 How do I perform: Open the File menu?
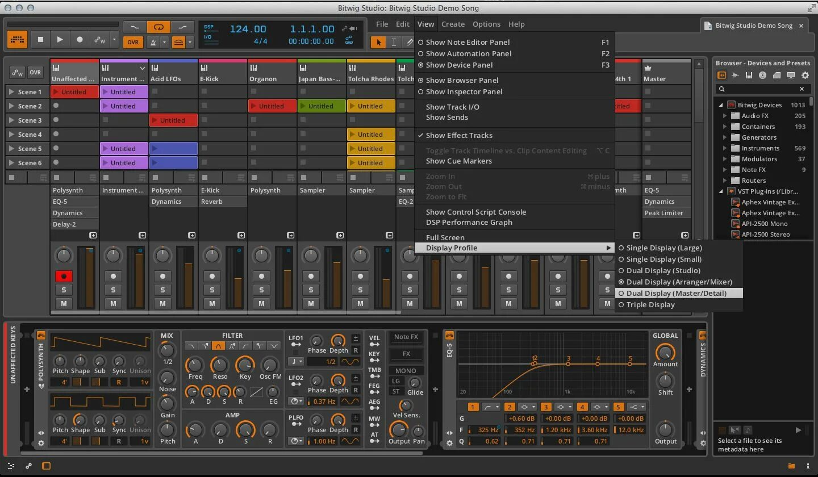pos(382,24)
